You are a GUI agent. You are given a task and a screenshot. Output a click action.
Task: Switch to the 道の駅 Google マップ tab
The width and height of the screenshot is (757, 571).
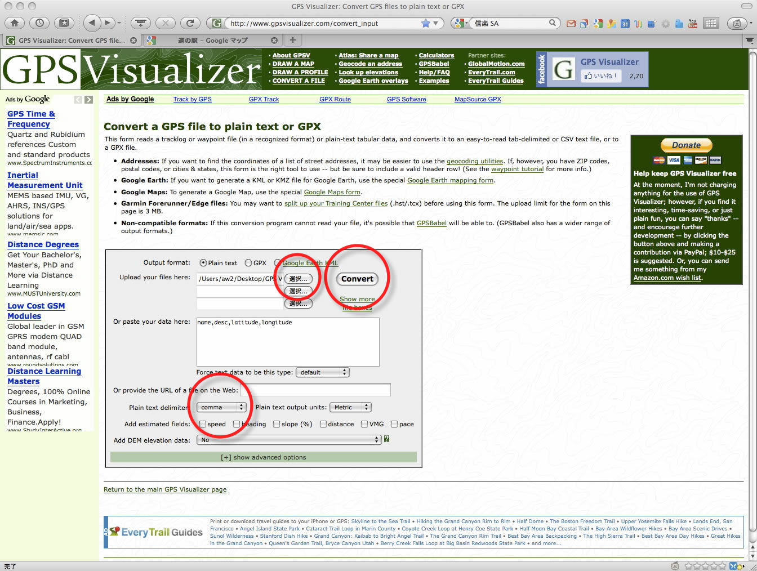click(212, 41)
